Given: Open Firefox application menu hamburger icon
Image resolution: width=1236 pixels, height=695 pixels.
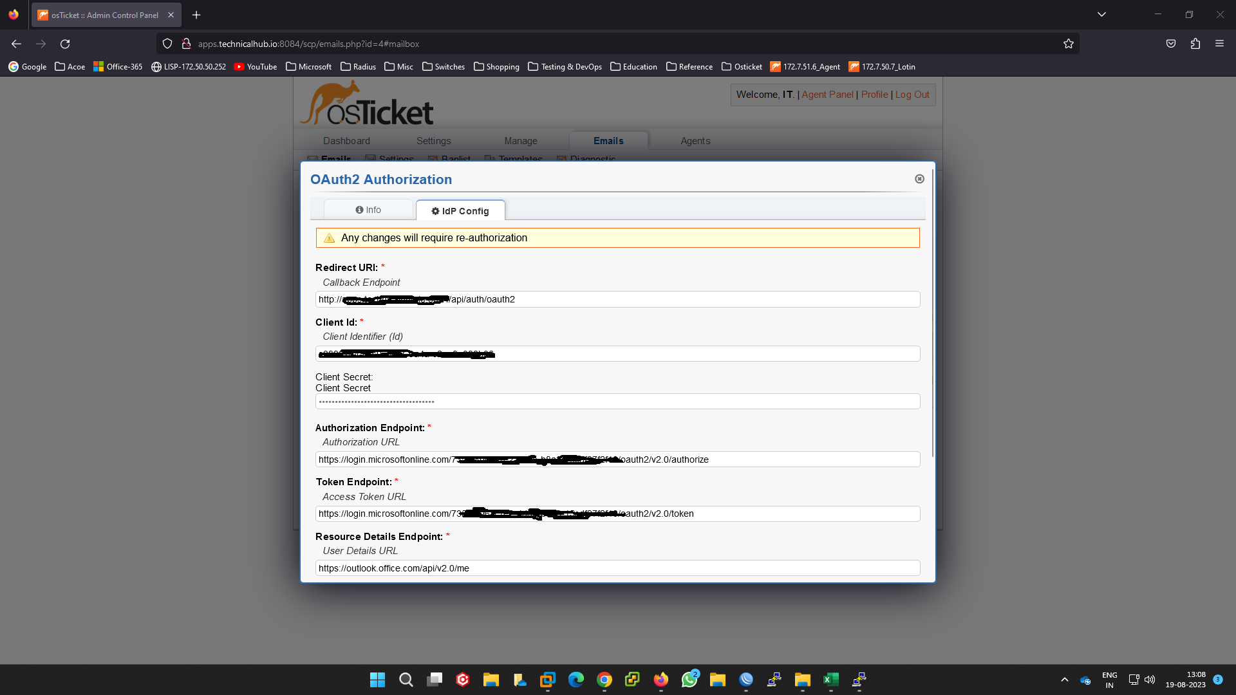Looking at the screenshot, I should point(1219,44).
